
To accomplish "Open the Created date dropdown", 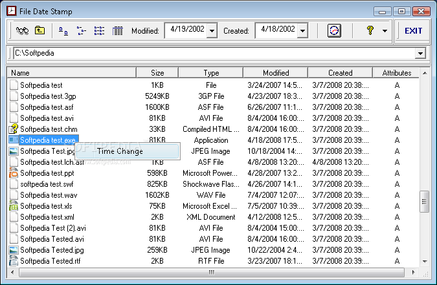I will click(x=303, y=30).
